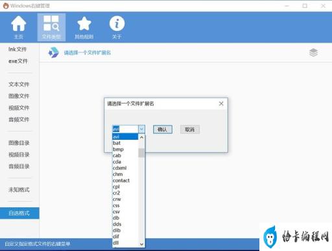Select exe文件 in the sidebar
The image size is (332, 251).
tap(18, 61)
